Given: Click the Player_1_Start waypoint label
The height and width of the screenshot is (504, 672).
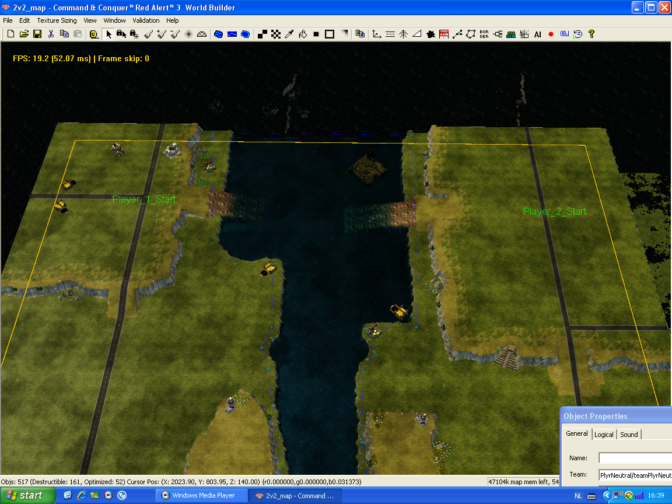Looking at the screenshot, I should coord(144,199).
